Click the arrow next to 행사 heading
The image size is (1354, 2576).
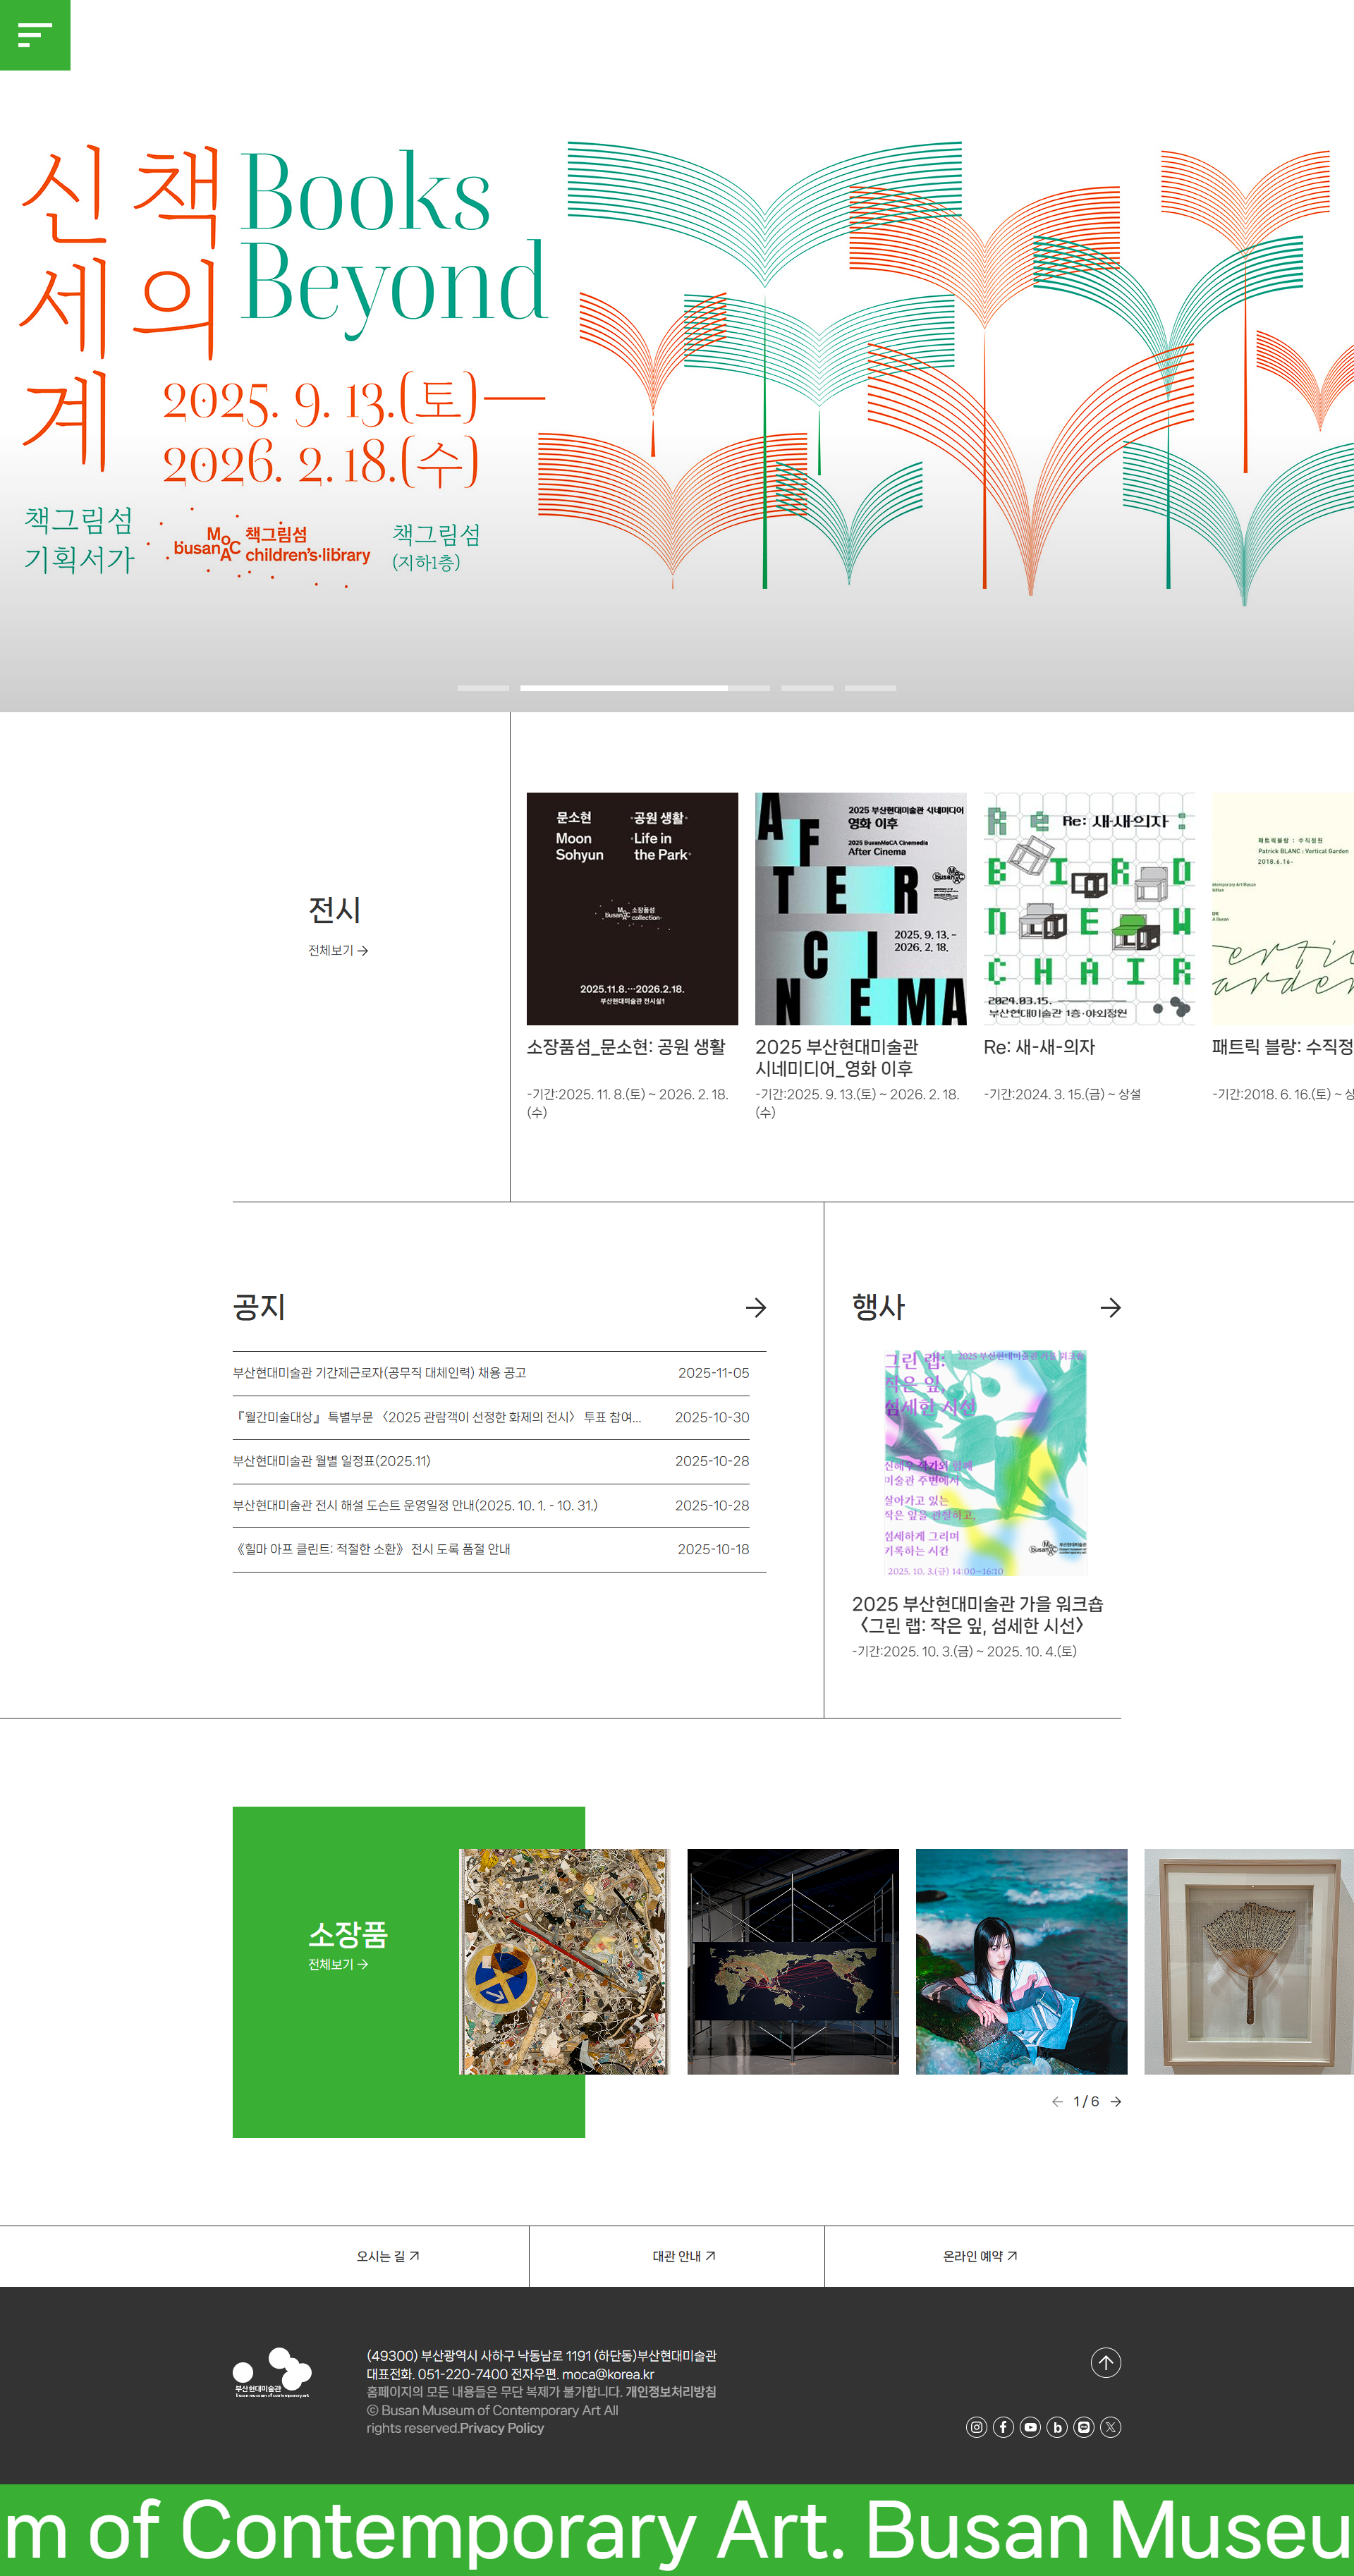tap(1110, 1307)
